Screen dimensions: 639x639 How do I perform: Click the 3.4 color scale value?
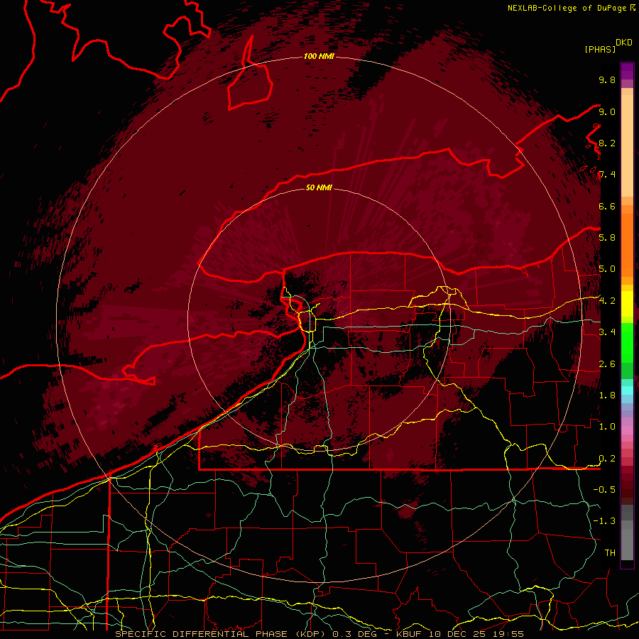tap(607, 332)
